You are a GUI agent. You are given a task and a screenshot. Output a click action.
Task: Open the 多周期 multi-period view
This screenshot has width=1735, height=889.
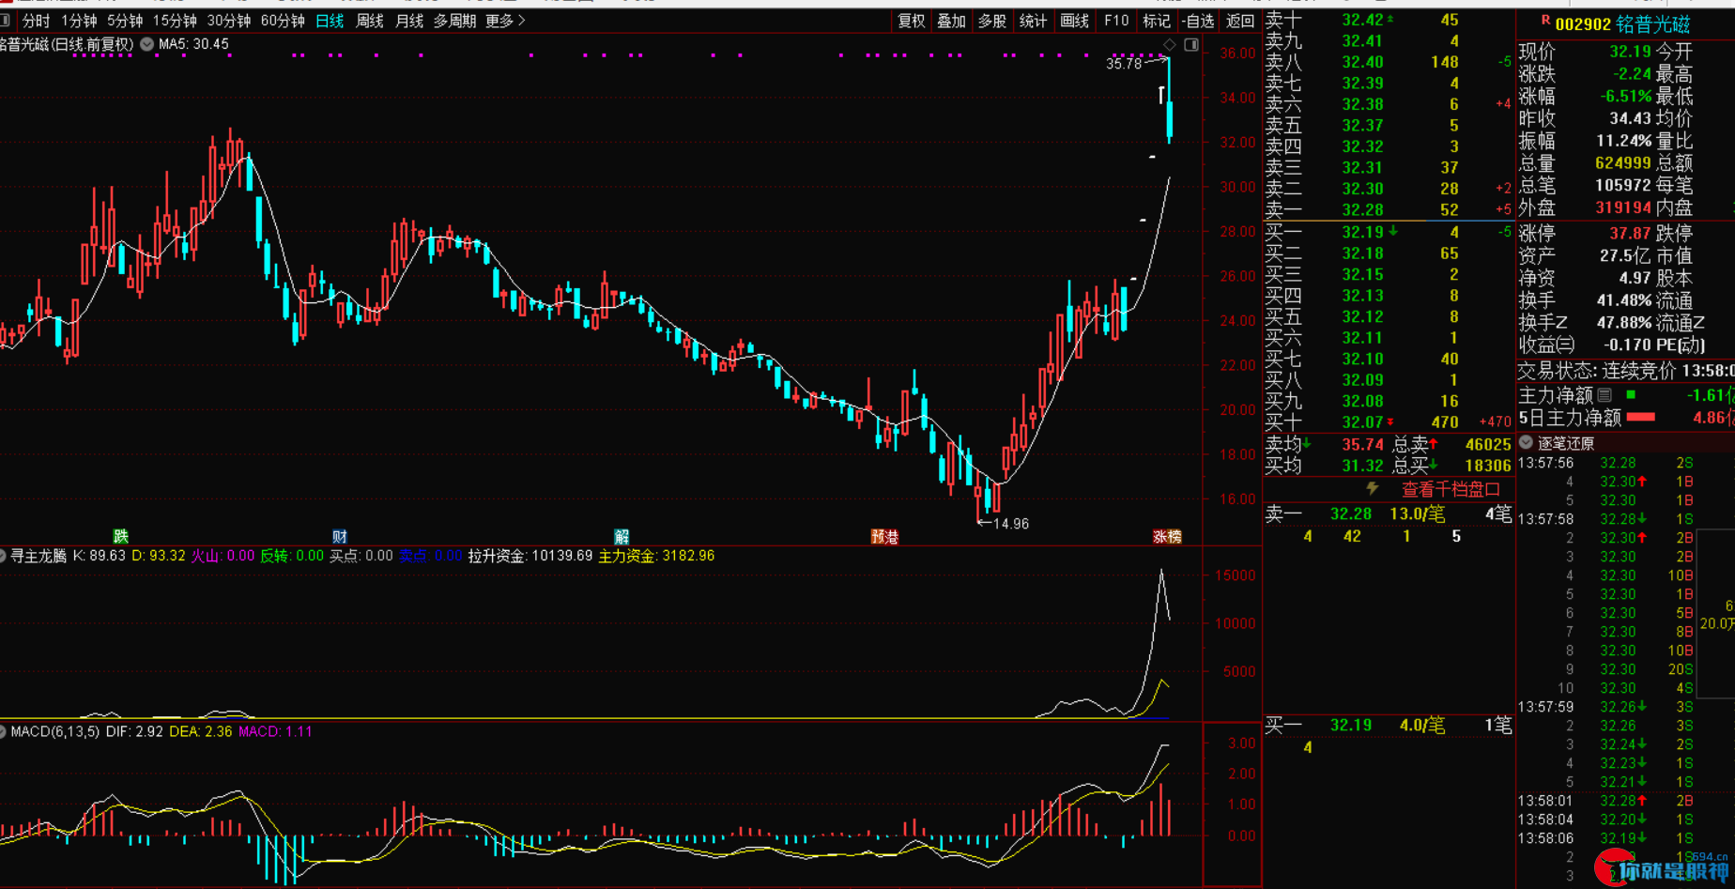pyautogui.click(x=454, y=21)
